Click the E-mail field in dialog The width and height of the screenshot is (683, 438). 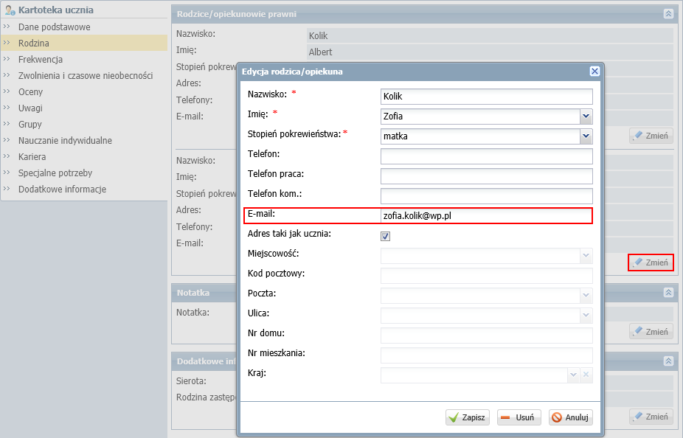click(x=487, y=215)
